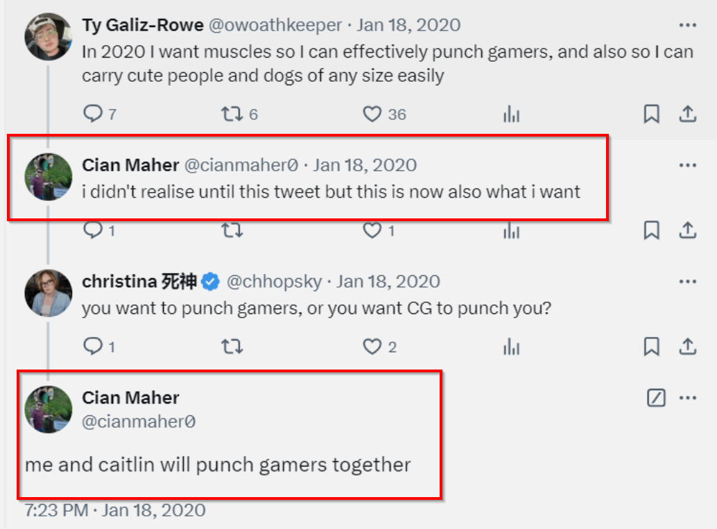View analytics on christina's reply
The height and width of the screenshot is (529, 717).
(511, 346)
